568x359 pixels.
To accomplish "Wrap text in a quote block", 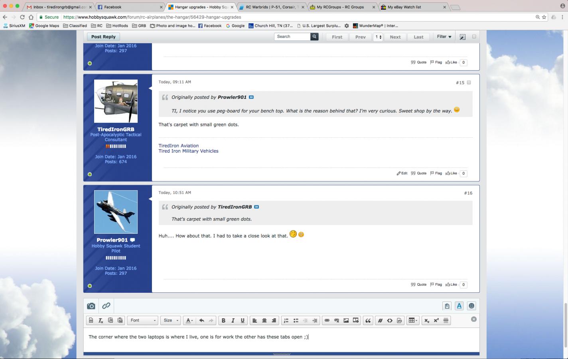I will tap(368, 320).
